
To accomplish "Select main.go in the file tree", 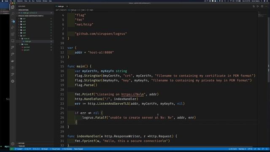I will (x=28, y=41).
